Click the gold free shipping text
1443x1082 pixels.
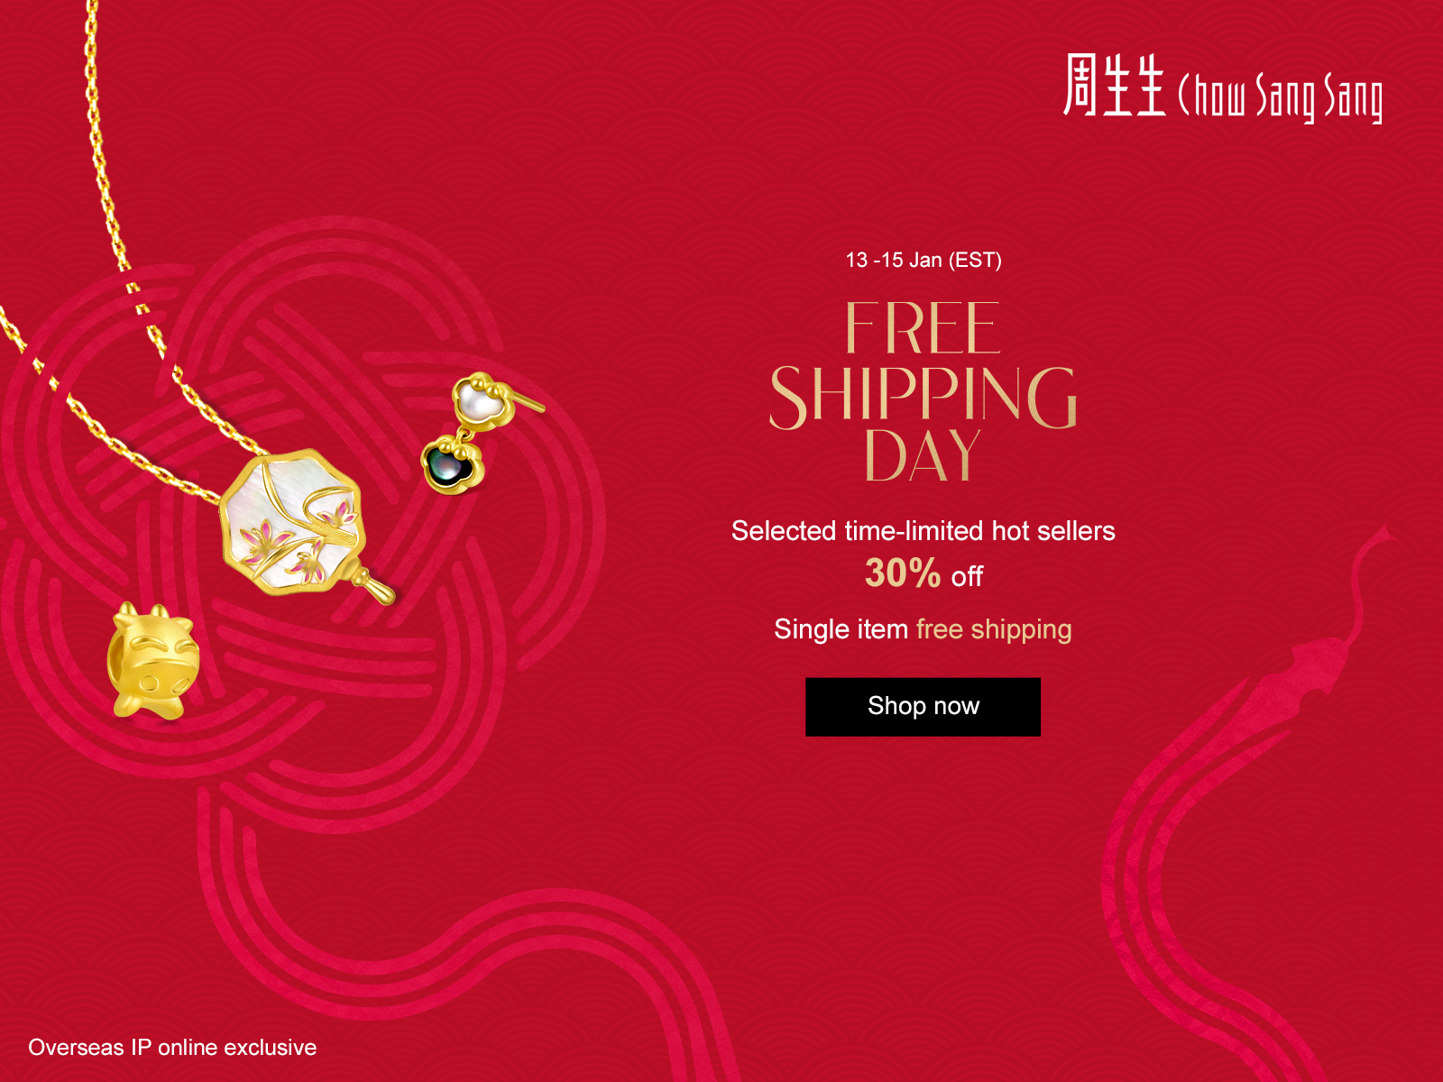coord(994,629)
